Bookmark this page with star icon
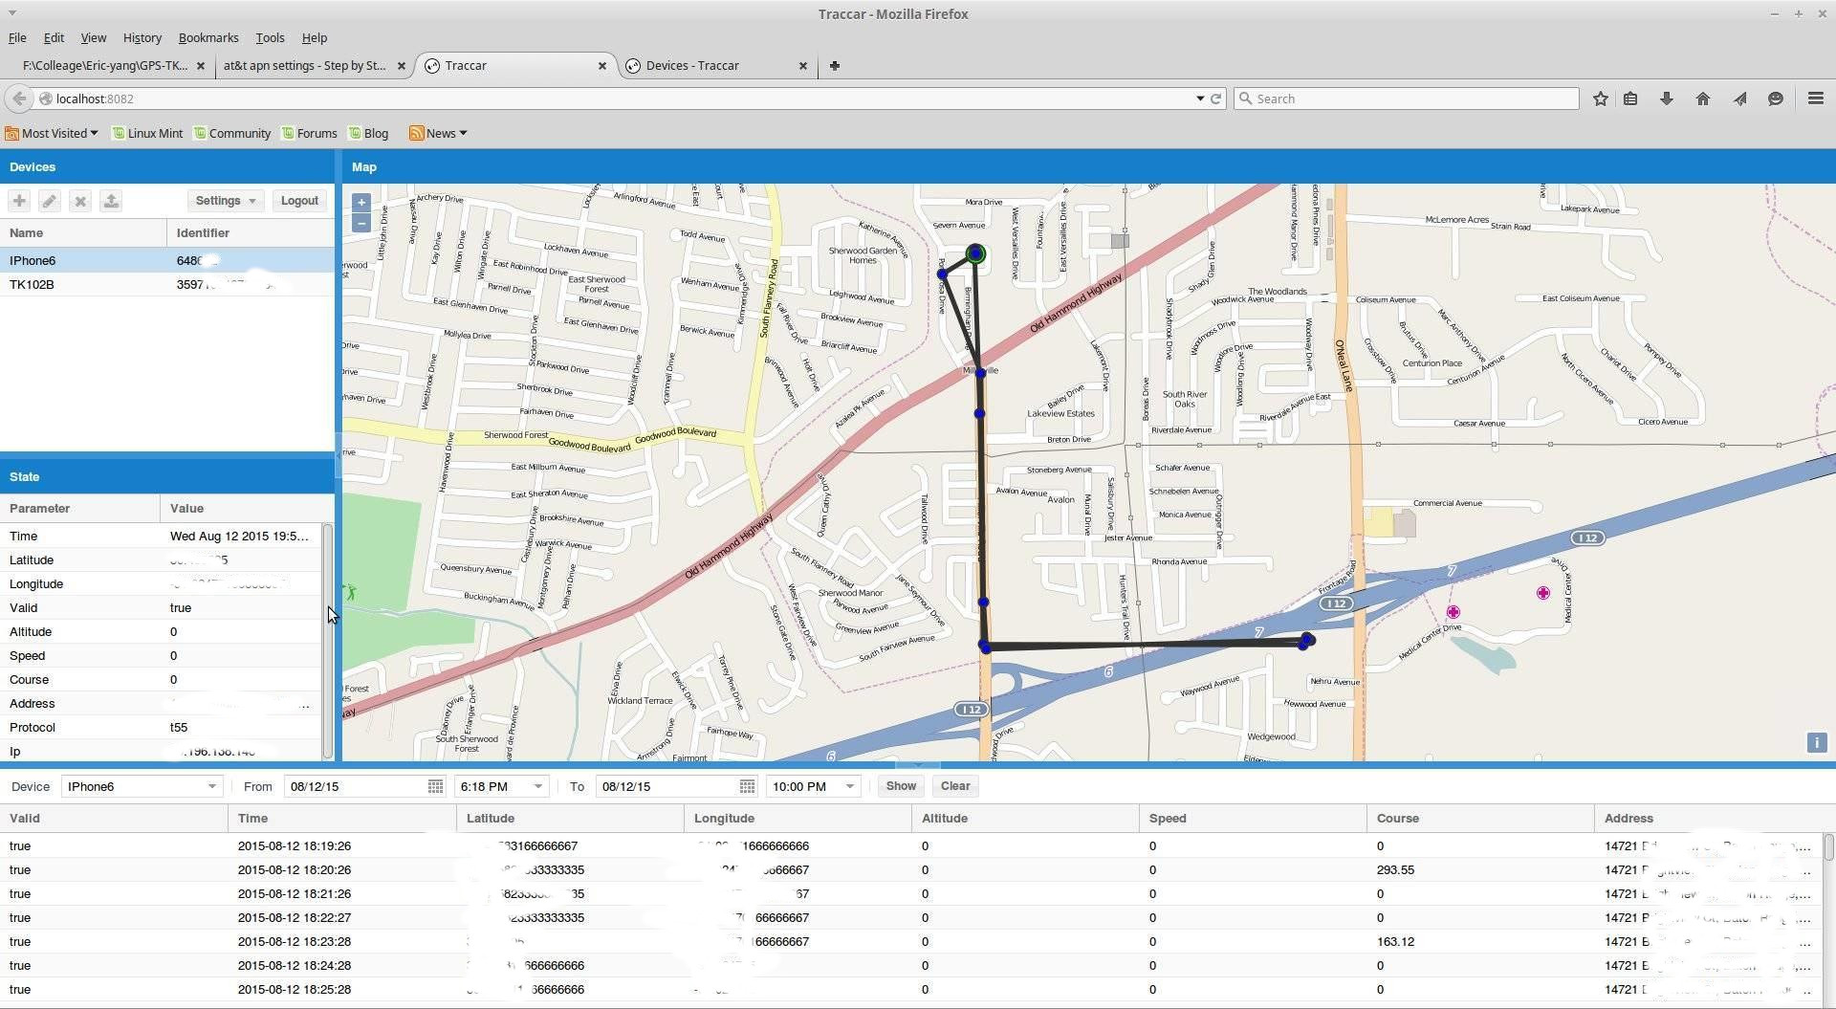 pos(1600,99)
